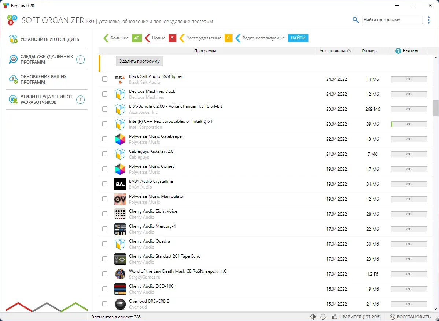Check the Devious Machines Duck checkbox
439x321 pixels.
tap(105, 94)
